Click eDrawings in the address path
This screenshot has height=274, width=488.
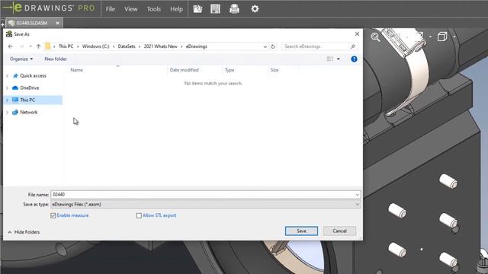pyautogui.click(x=197, y=46)
